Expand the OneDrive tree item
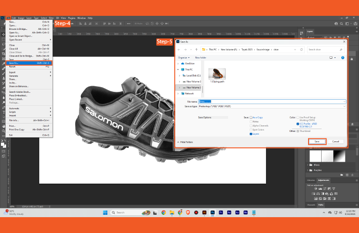Image resolution: width=359 pixels, height=233 pixels. [x=179, y=63]
